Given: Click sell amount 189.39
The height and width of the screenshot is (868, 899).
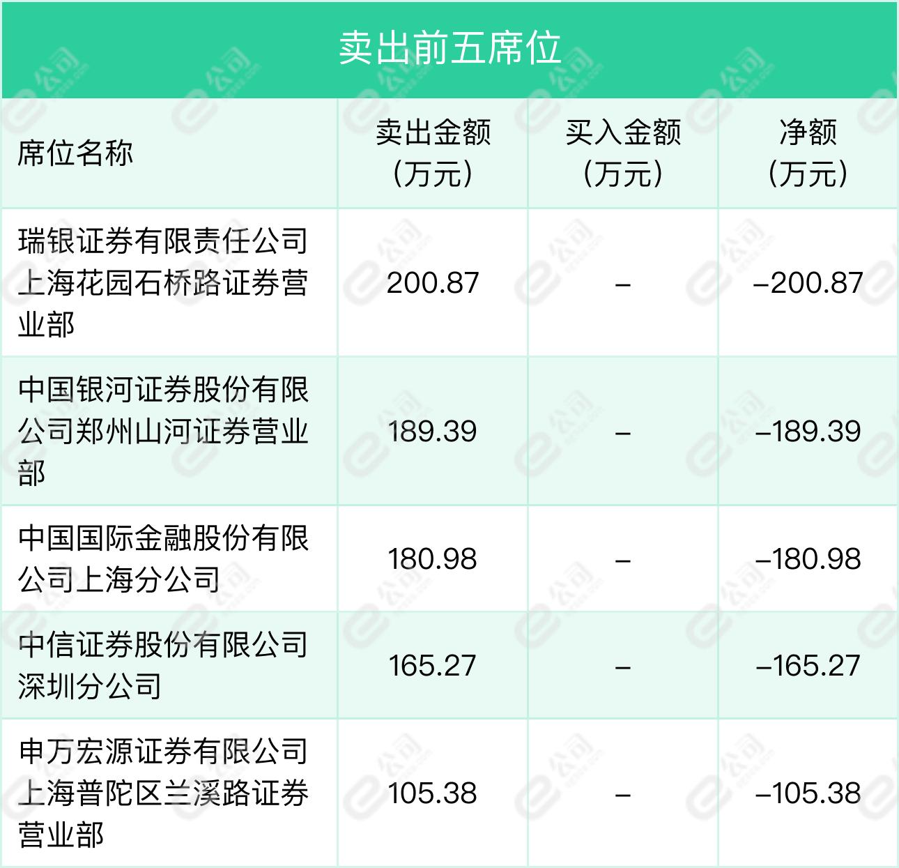Looking at the screenshot, I should [x=433, y=432].
